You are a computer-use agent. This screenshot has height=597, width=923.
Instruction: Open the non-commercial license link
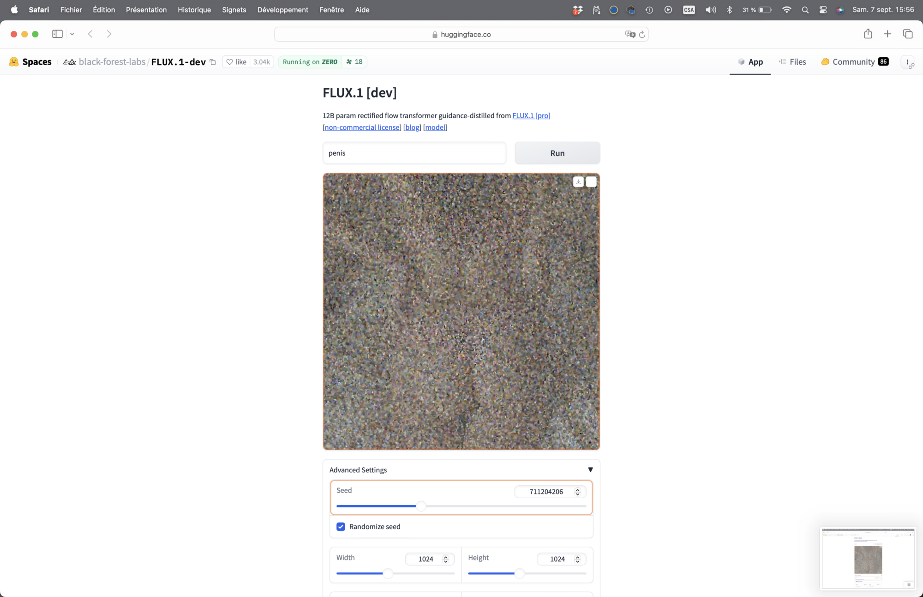click(x=362, y=127)
